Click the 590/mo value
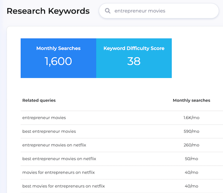The image size is (223, 193). (x=192, y=131)
